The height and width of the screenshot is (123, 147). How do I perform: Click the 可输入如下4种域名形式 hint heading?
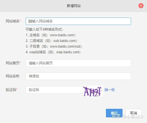(x=44, y=29)
